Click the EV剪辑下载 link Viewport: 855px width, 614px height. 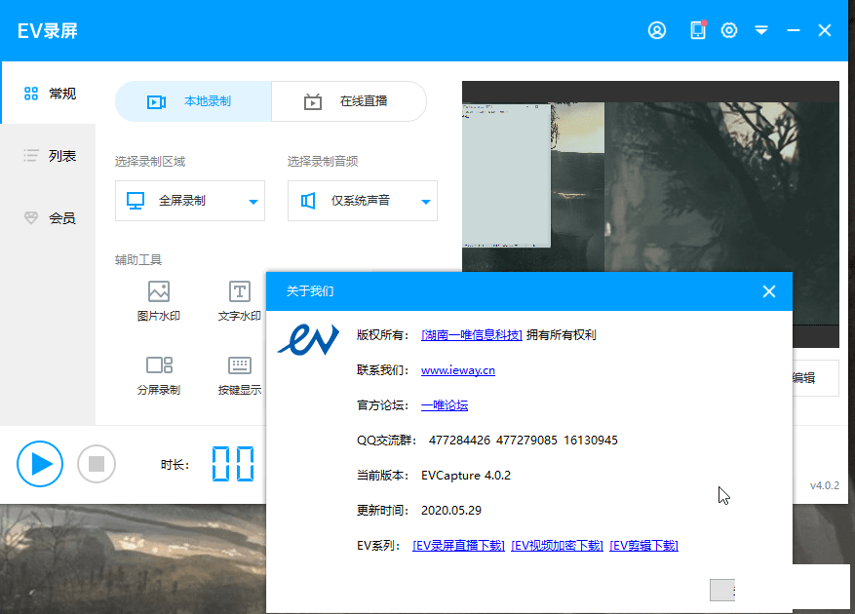point(644,546)
